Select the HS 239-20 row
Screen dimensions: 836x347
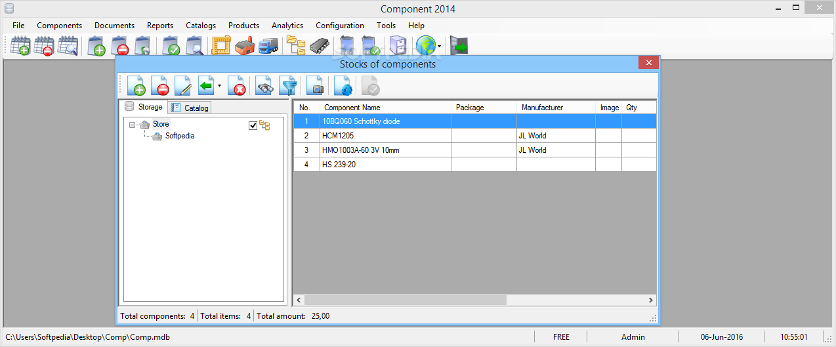pyautogui.click(x=475, y=165)
